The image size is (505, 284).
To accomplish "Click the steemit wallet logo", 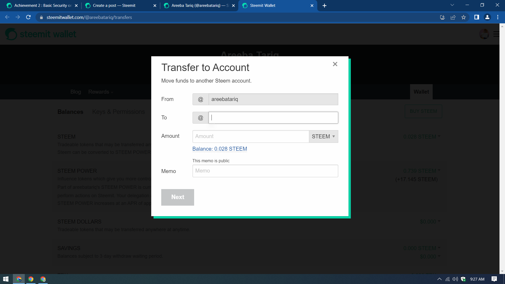I will point(41,34).
